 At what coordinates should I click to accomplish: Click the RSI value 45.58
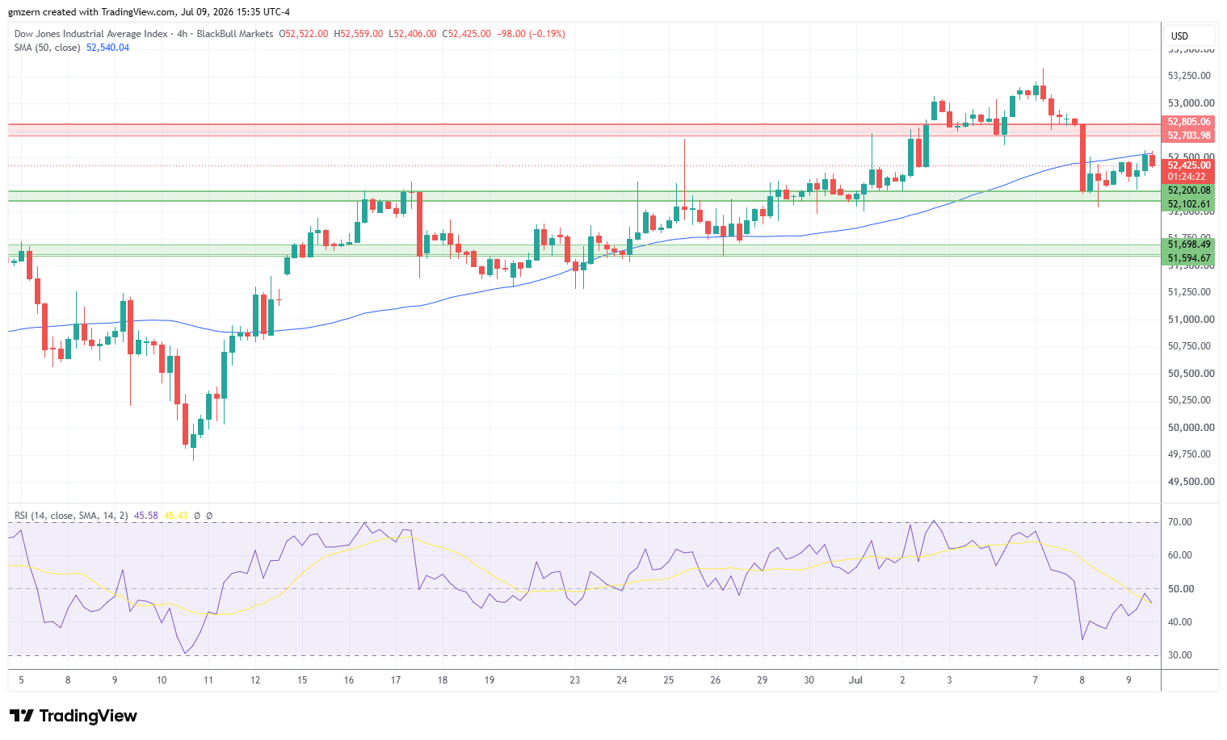(146, 516)
